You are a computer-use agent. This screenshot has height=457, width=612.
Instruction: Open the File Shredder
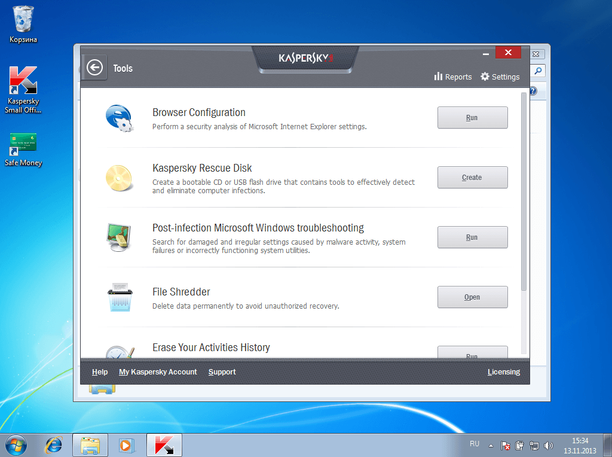coord(472,297)
